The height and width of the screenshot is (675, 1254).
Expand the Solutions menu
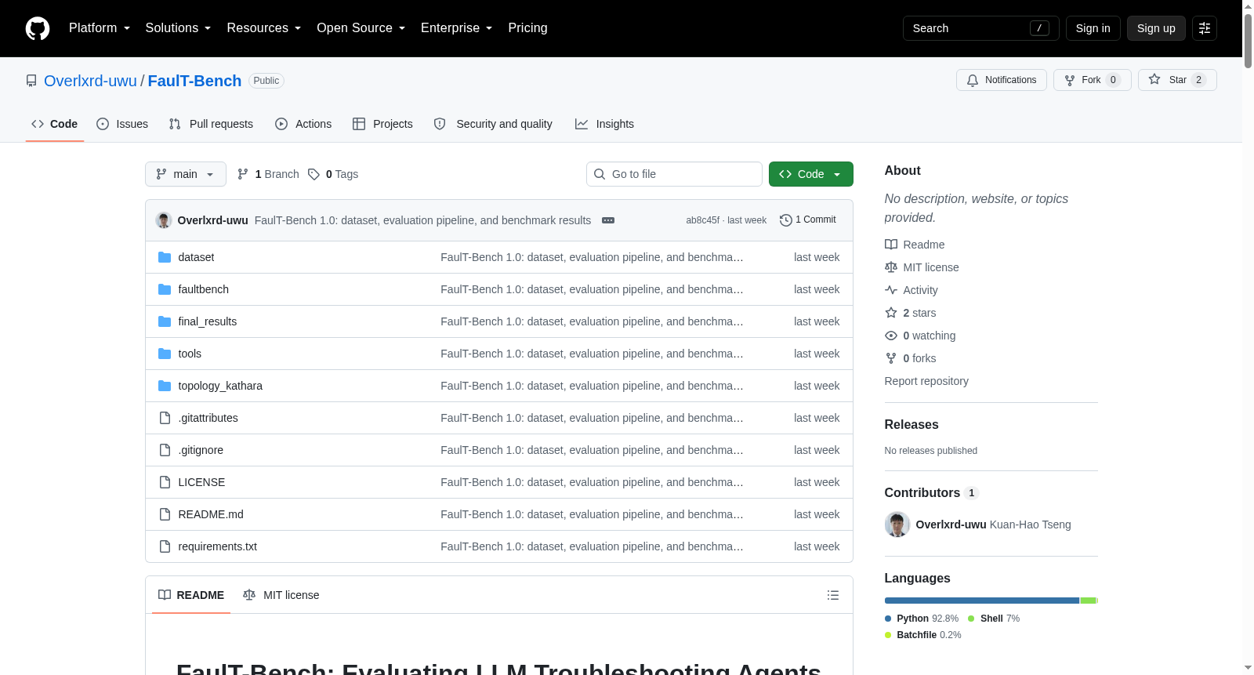pos(178,28)
